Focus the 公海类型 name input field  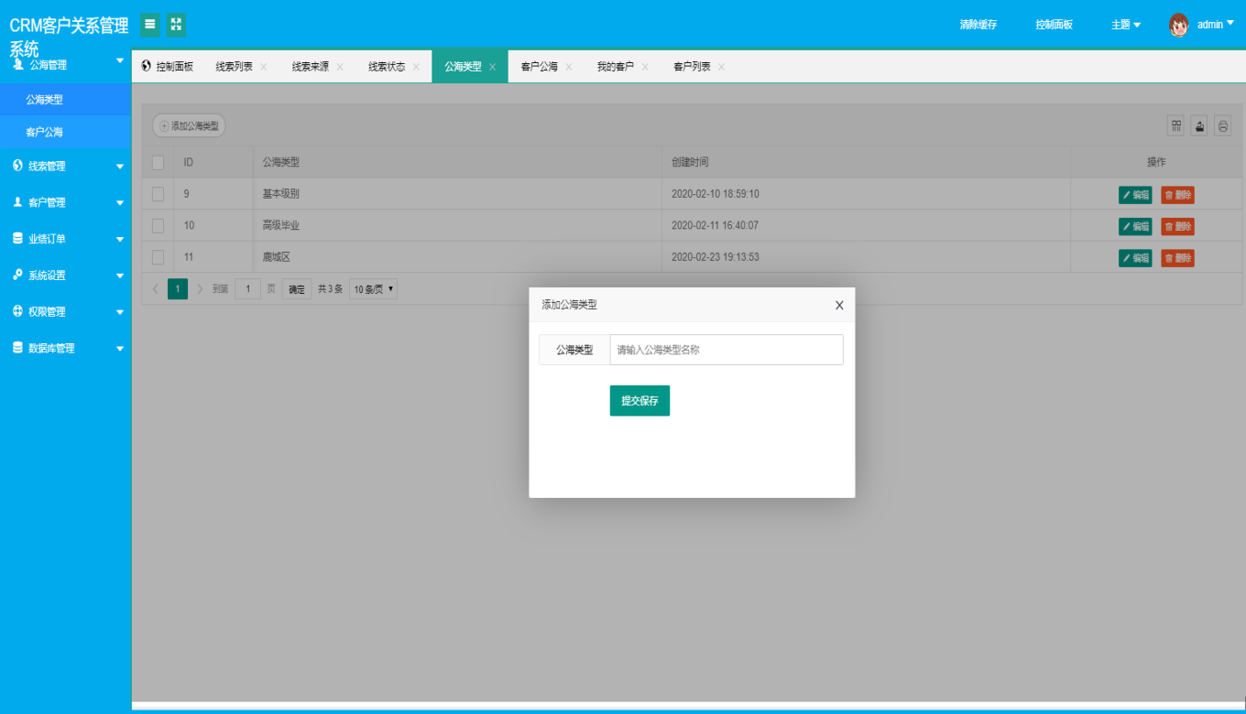pyautogui.click(x=727, y=350)
